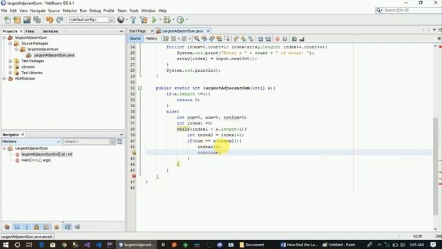This screenshot has height=249, width=442.
Task: Close the LargestAdjacentSum.java editor tab
Action: 209,30
